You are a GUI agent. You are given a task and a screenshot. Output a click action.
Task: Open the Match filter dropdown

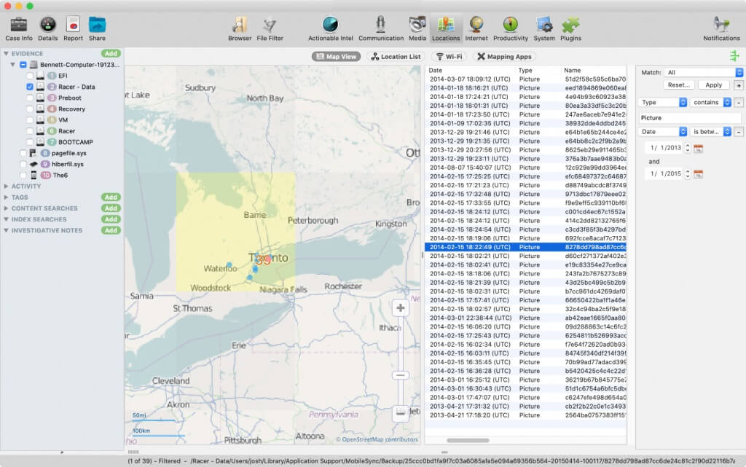702,71
